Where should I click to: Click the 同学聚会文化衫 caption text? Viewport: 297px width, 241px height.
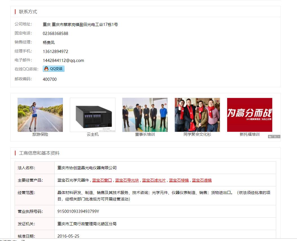point(197,135)
